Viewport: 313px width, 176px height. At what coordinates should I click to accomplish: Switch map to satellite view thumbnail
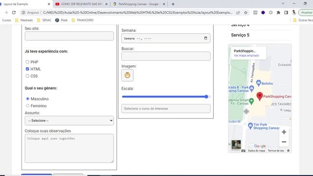[236, 145]
